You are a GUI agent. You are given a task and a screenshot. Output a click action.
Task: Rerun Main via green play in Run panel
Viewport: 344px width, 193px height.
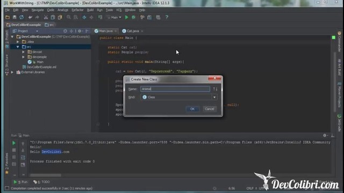pos(14,143)
